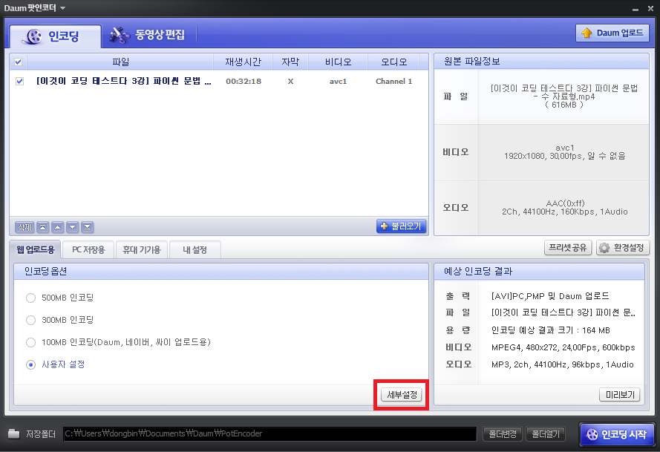
Task: Select the 내 설정 tab
Action: pyautogui.click(x=195, y=250)
